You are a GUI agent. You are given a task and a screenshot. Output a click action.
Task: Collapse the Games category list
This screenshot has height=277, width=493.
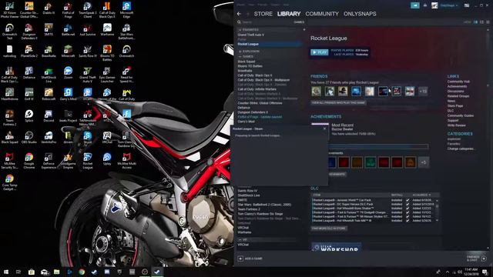[240, 56]
